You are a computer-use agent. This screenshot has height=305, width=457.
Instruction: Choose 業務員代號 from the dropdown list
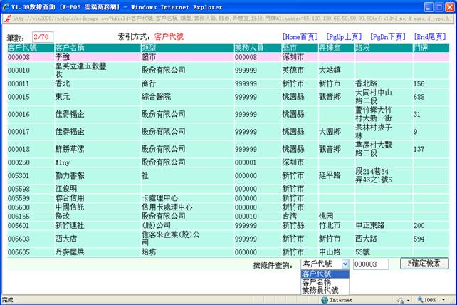point(320,290)
